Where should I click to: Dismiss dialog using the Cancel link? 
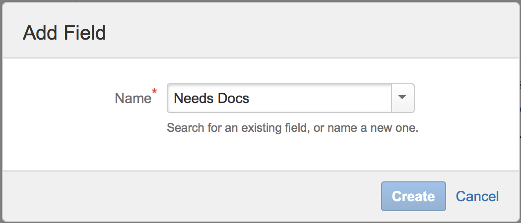pyautogui.click(x=477, y=196)
